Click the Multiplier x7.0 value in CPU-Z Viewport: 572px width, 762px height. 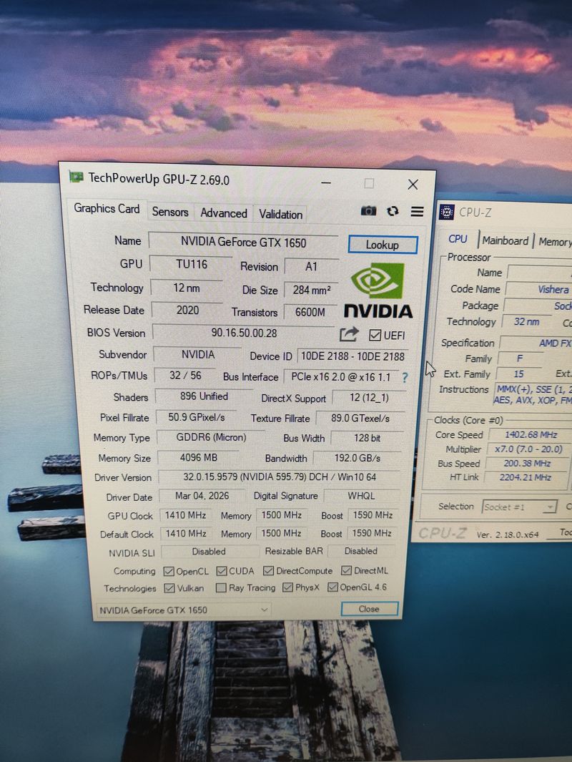click(528, 449)
